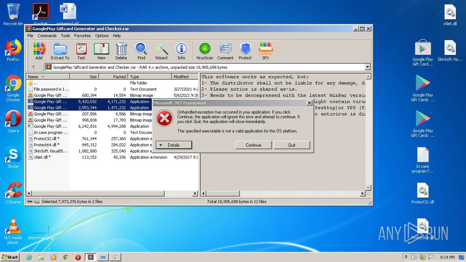Select "In case program ..." row
Image resolution: width=466 pixels, height=262 pixels.
[112, 132]
